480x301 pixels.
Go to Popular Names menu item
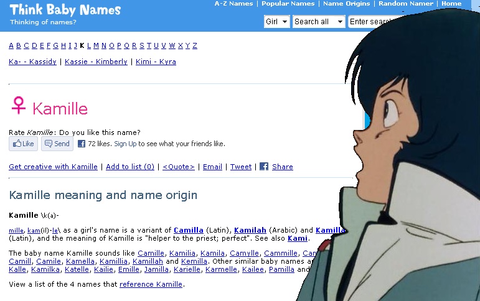[x=288, y=4]
